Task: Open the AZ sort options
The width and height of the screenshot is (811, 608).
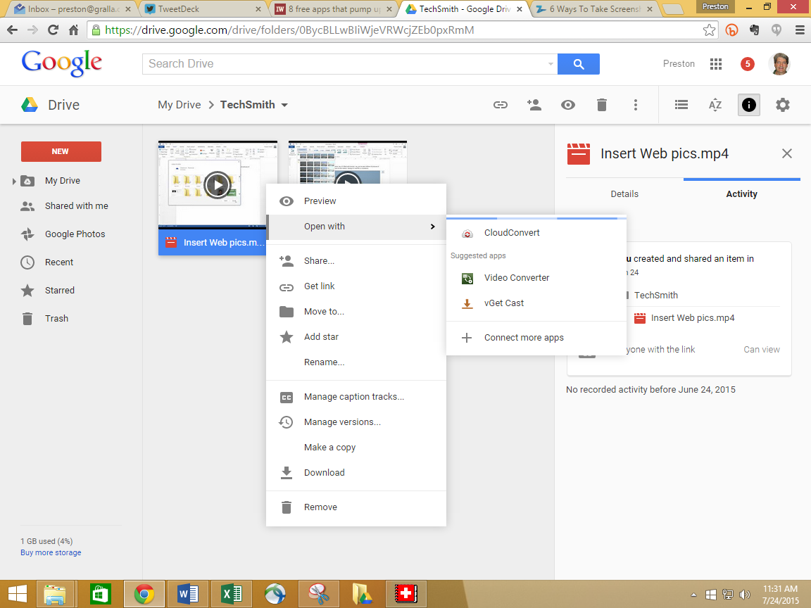Action: tap(715, 105)
